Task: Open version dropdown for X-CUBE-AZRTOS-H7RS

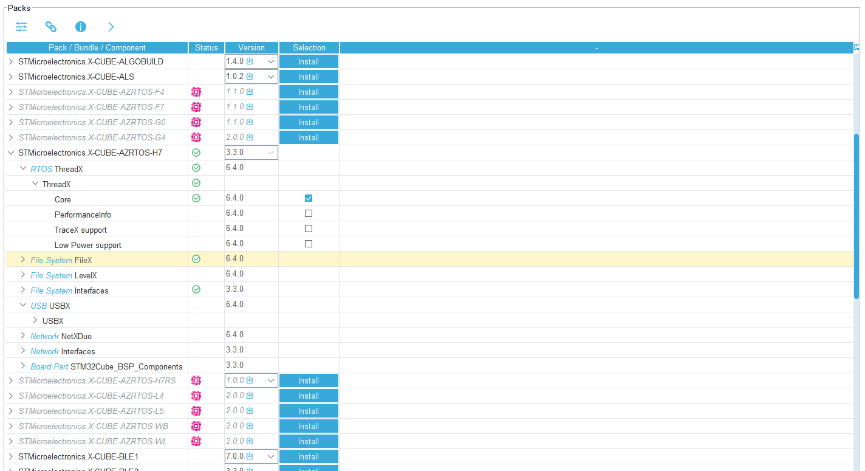Action: point(271,380)
